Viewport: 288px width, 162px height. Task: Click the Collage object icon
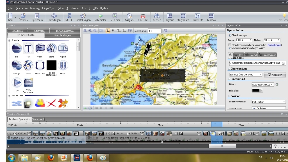[17, 65]
